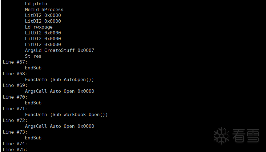Click the "Line #69:" label

15,85
